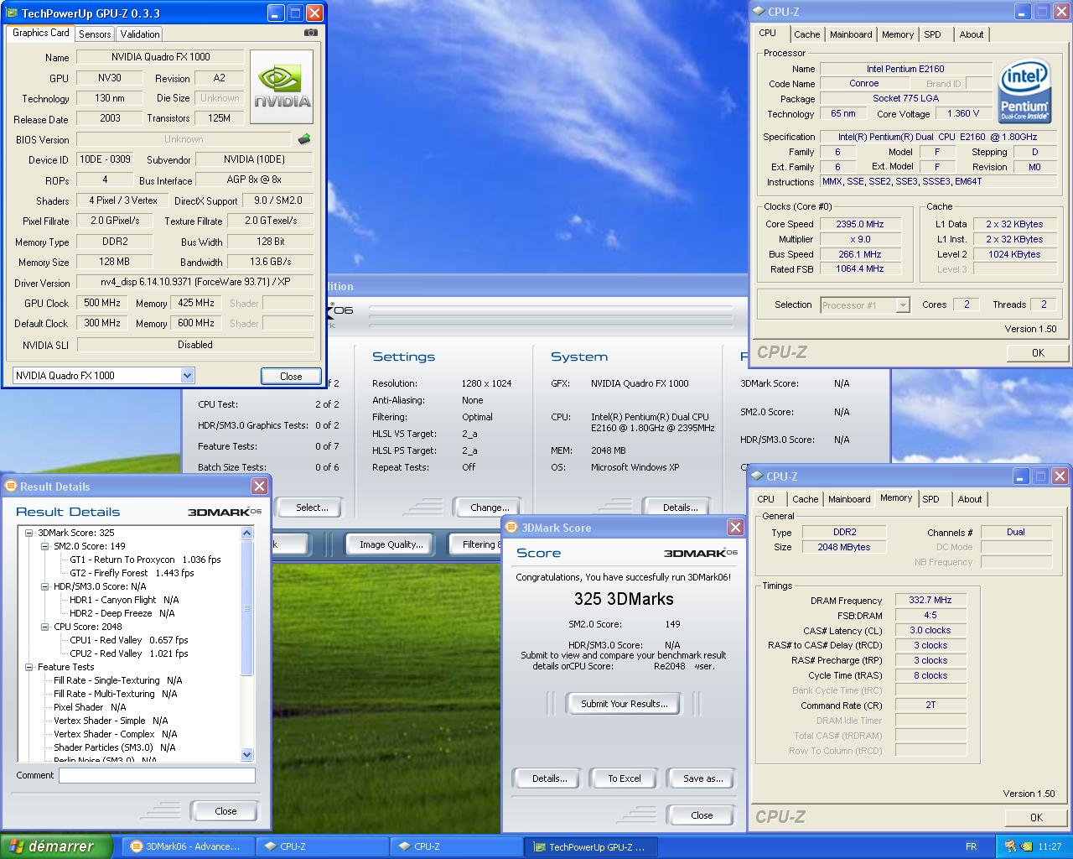Open CPU tab in lower CPU-Z window
The height and width of the screenshot is (859, 1073).
coord(766,499)
